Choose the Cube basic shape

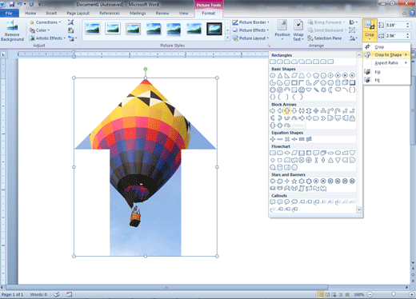345,83
